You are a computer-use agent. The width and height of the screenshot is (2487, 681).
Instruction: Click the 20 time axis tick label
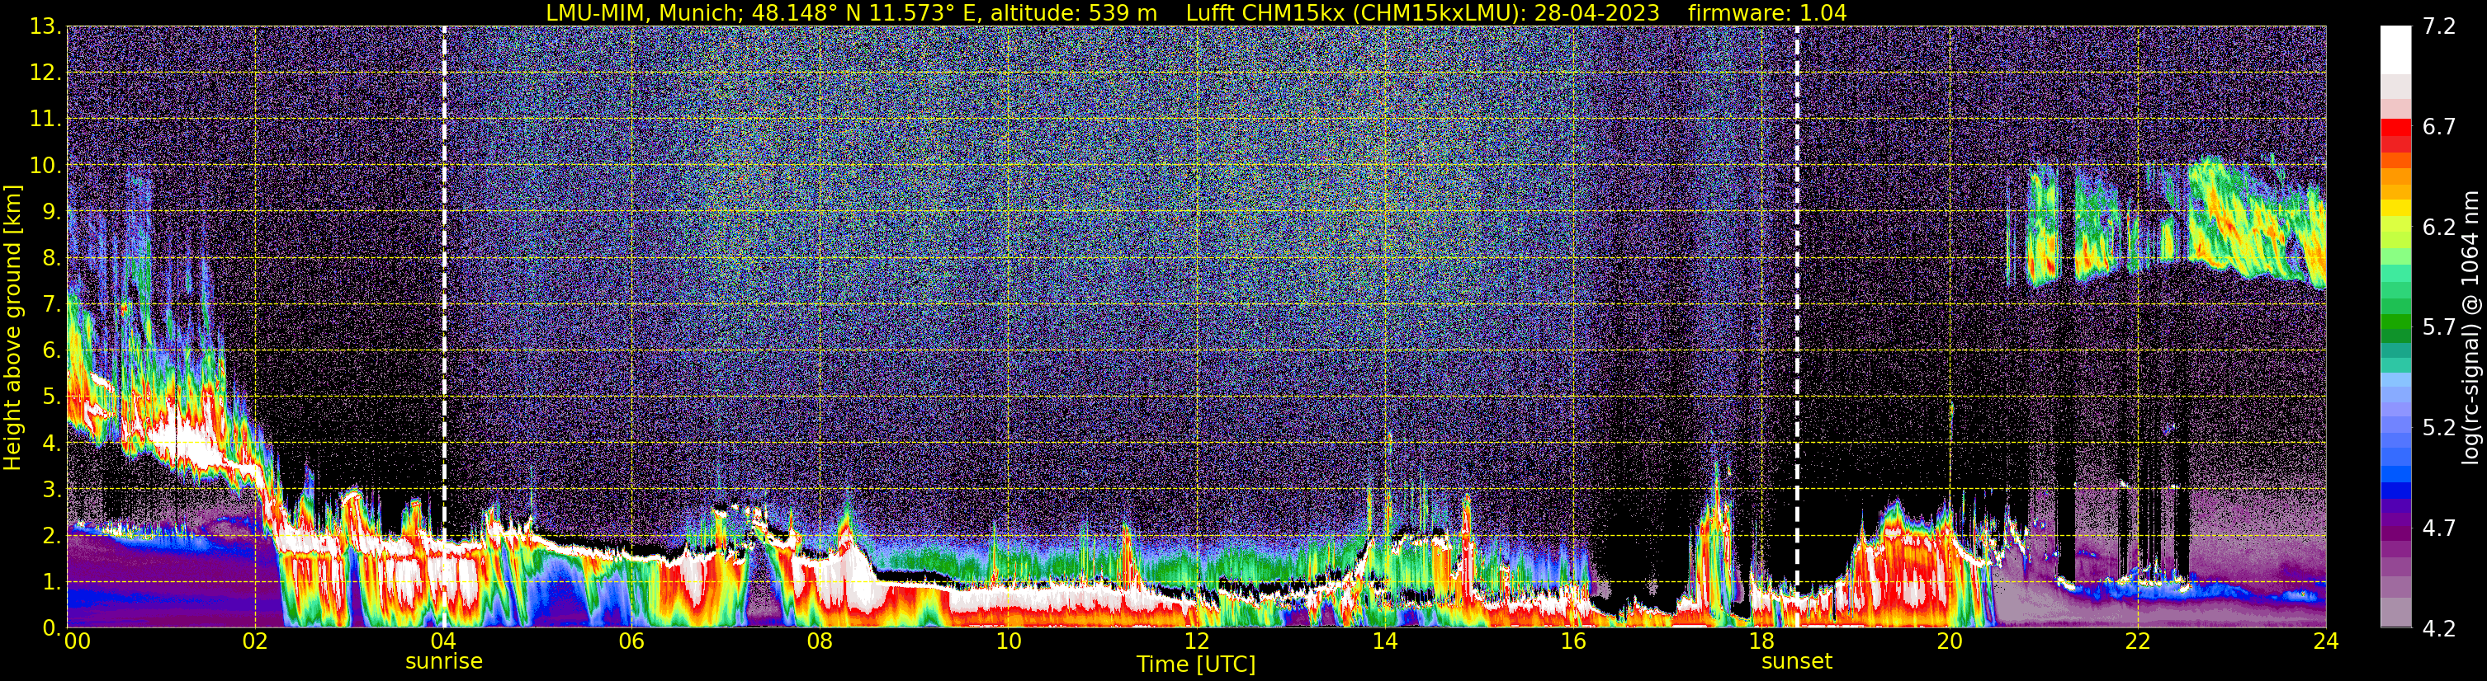point(1950,641)
